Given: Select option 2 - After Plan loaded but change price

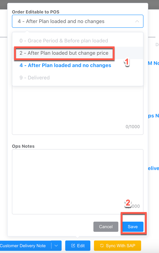Looking at the screenshot, I should (64, 53).
